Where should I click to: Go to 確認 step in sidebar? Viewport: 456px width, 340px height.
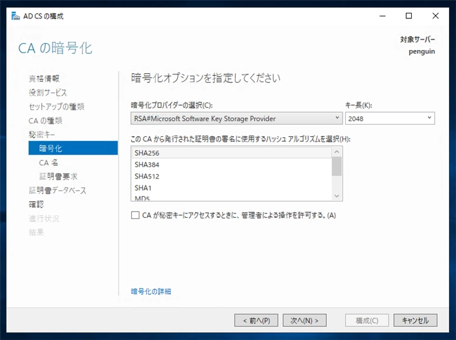coord(36,204)
